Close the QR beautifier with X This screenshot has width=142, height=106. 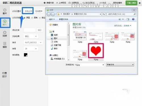pos(140,3)
